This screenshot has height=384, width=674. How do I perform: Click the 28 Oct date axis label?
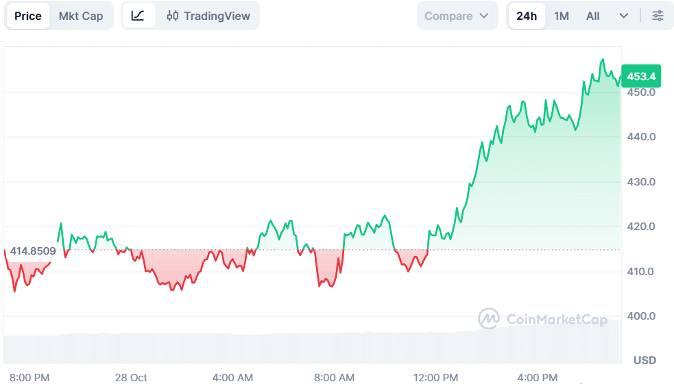pos(131,377)
